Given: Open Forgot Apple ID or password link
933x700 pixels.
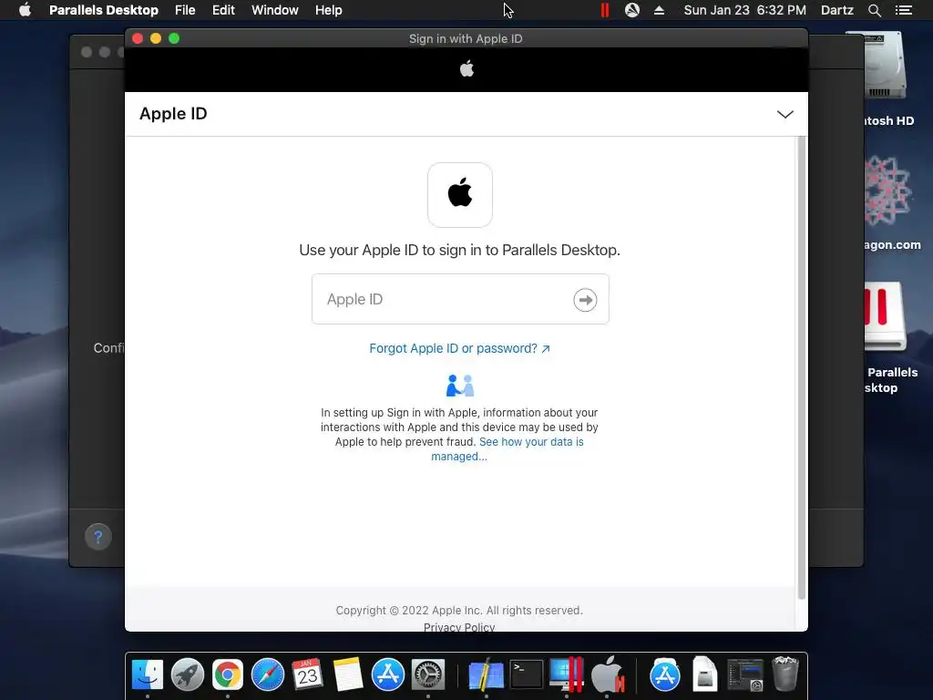Looking at the screenshot, I should (x=459, y=348).
